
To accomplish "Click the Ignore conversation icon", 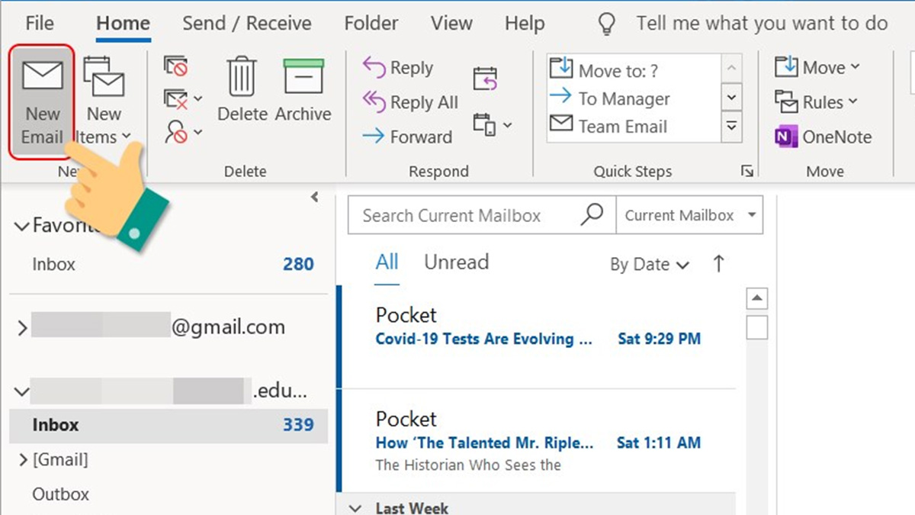I will (x=176, y=66).
